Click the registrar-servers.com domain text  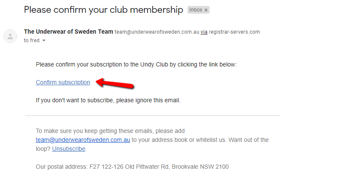234,32
